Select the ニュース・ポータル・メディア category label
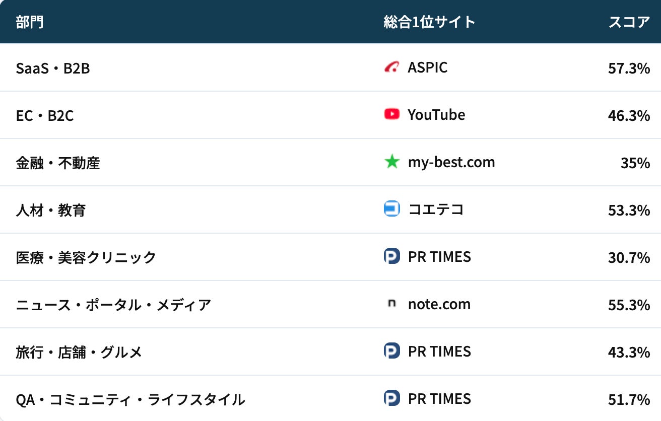 point(113,305)
